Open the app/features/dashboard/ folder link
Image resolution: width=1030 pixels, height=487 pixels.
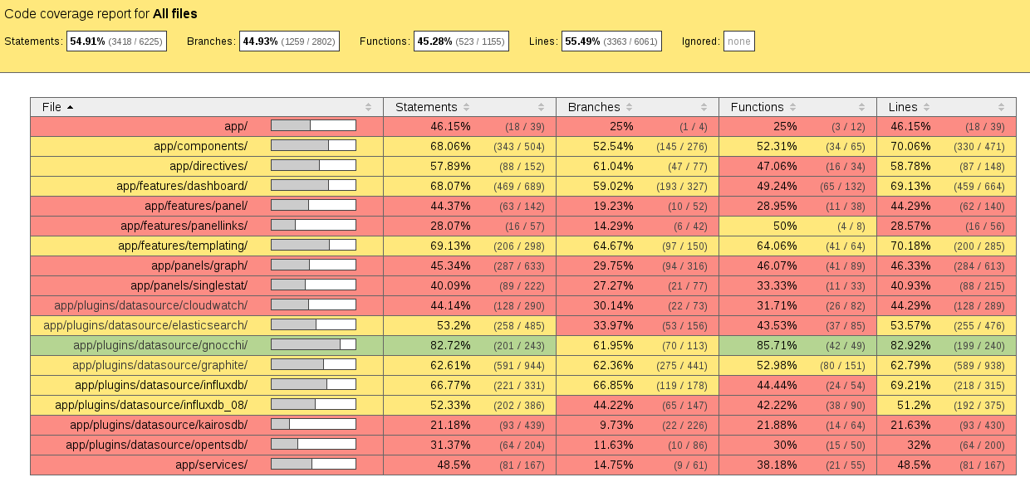tap(182, 186)
